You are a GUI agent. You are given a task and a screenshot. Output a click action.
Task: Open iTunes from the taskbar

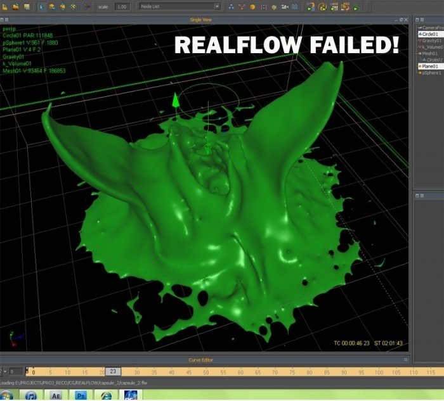(31, 395)
